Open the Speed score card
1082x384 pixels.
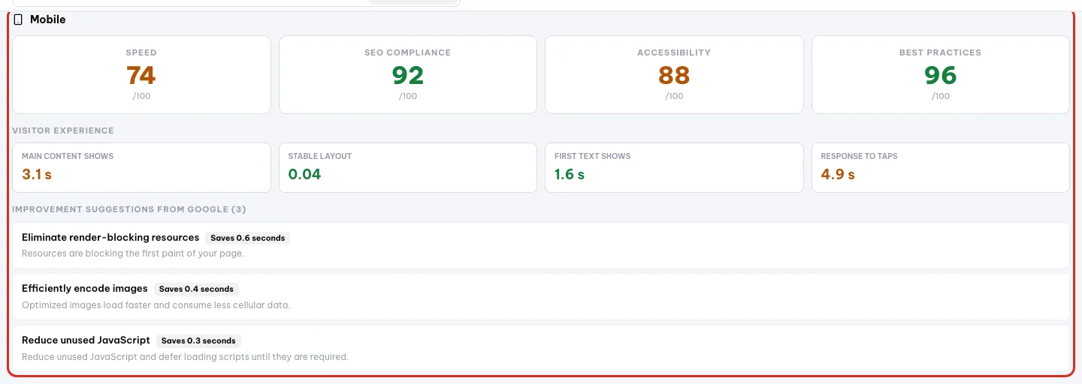coord(141,75)
